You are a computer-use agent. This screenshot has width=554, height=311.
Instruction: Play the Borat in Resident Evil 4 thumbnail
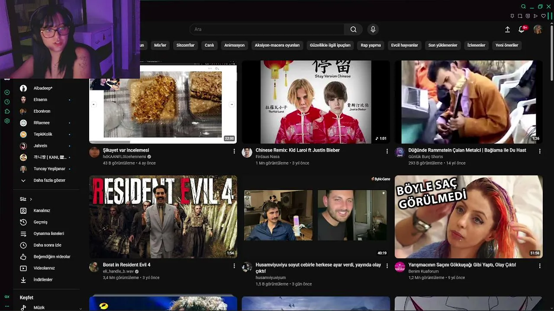163,217
